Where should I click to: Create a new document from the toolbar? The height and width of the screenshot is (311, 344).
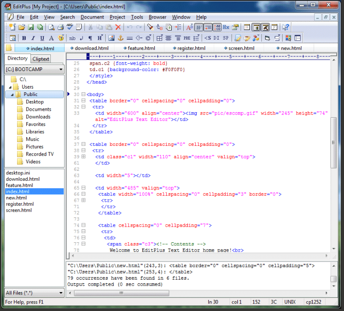pyautogui.click(x=12, y=27)
